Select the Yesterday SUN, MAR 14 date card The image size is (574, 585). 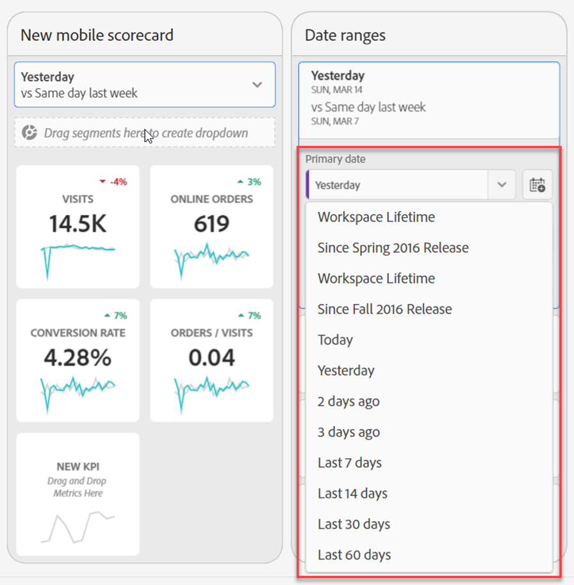[x=429, y=100]
